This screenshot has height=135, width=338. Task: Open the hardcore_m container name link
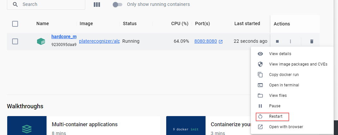click(64, 37)
